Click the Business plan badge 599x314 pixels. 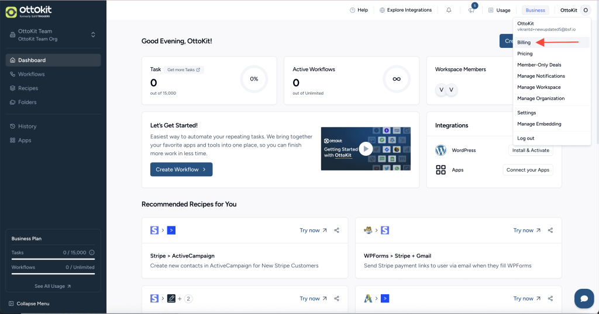click(535, 10)
